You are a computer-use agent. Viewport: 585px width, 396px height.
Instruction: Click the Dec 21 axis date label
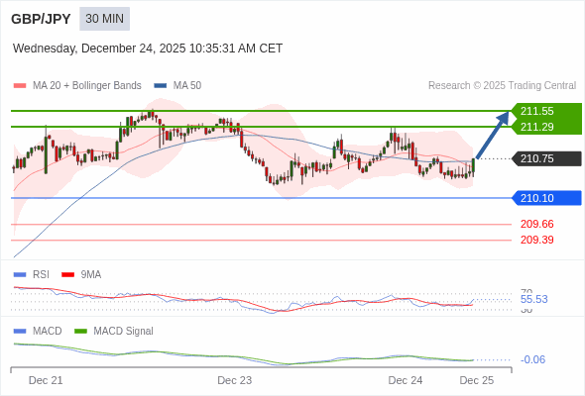[46, 380]
